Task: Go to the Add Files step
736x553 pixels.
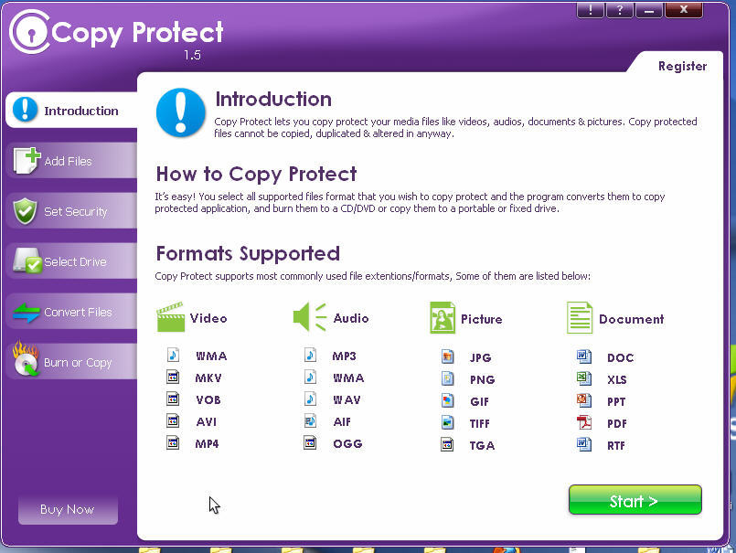Action: (72, 161)
